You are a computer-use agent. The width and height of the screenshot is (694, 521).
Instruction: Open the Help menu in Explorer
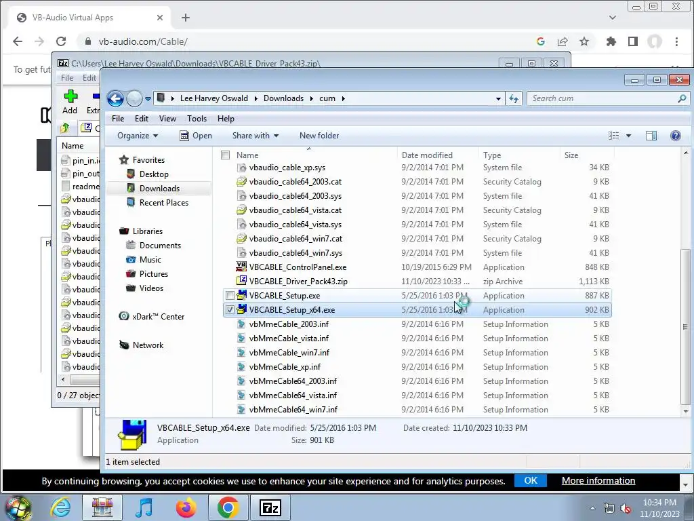click(x=226, y=119)
